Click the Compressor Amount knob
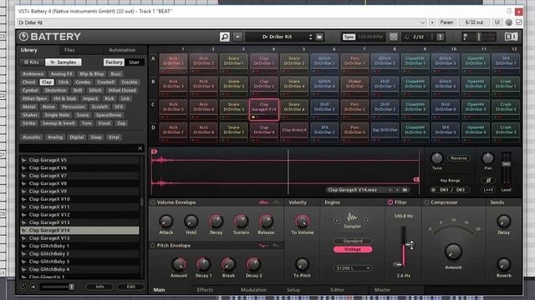 (453, 252)
